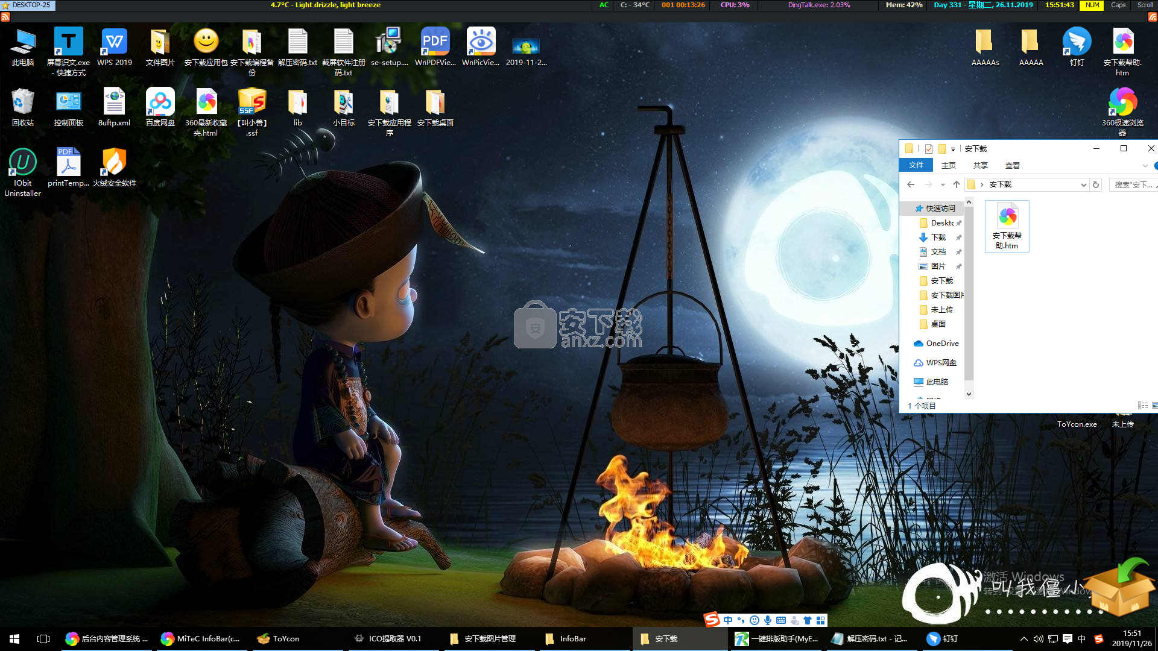Open Customize Quick Access Toolbar dropdown
Image resolution: width=1158 pixels, height=651 pixels.
point(953,149)
